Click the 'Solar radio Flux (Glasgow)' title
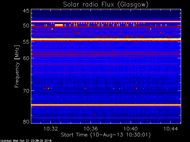 coord(106,5)
